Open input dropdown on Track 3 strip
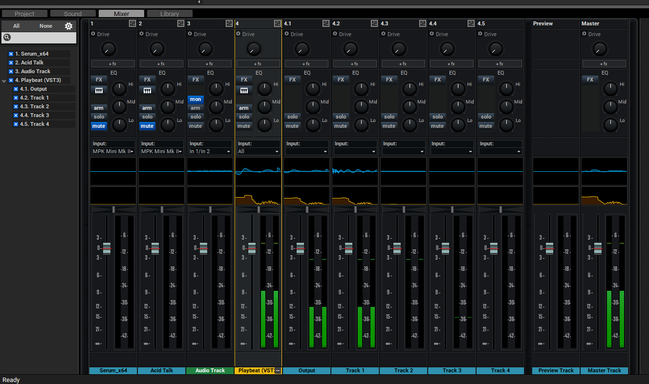Image resolution: width=649 pixels, height=384 pixels. click(x=452, y=151)
